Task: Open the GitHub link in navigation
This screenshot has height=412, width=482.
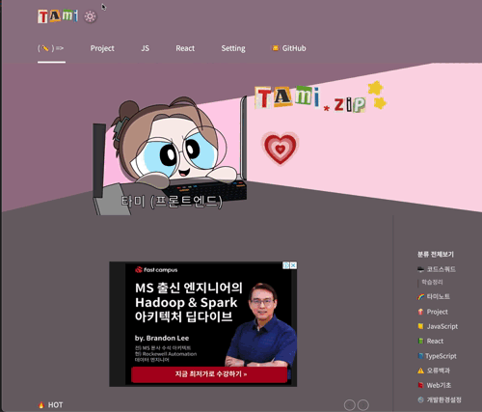Action: [289, 48]
